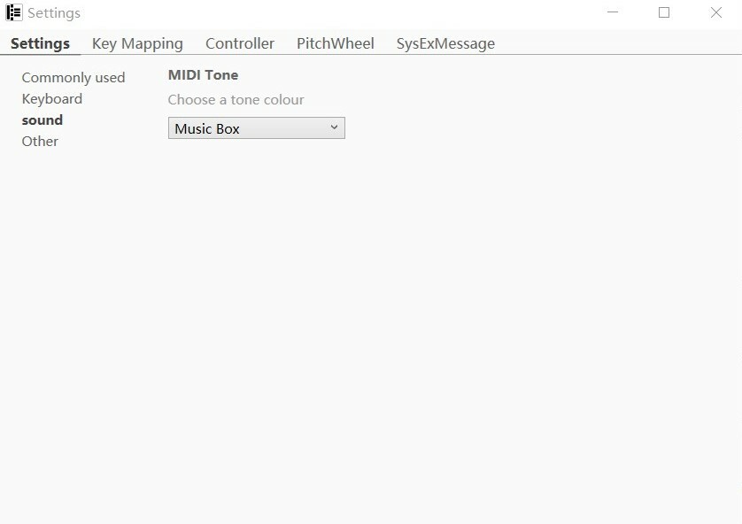
Task: Open the Music Box tone dropdown
Action: 257,128
